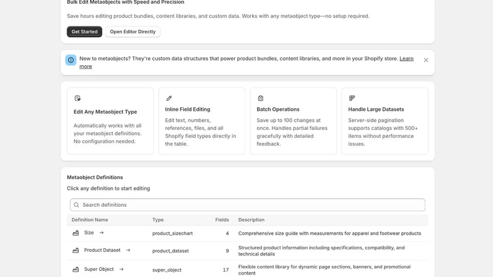Click the arrow next to Size
Image resolution: width=493 pixels, height=277 pixels.
[102, 233]
